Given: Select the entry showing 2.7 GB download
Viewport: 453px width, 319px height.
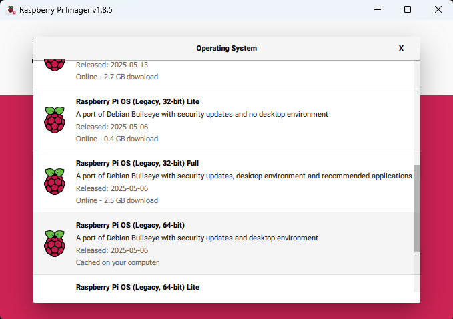Looking at the screenshot, I should 117,77.
